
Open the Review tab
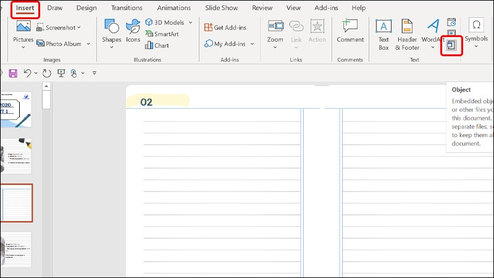pos(262,8)
